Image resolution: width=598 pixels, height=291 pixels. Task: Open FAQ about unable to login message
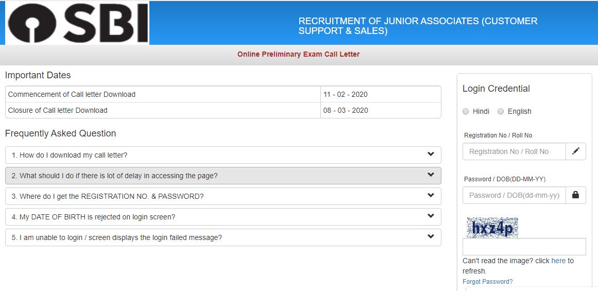[x=117, y=237]
